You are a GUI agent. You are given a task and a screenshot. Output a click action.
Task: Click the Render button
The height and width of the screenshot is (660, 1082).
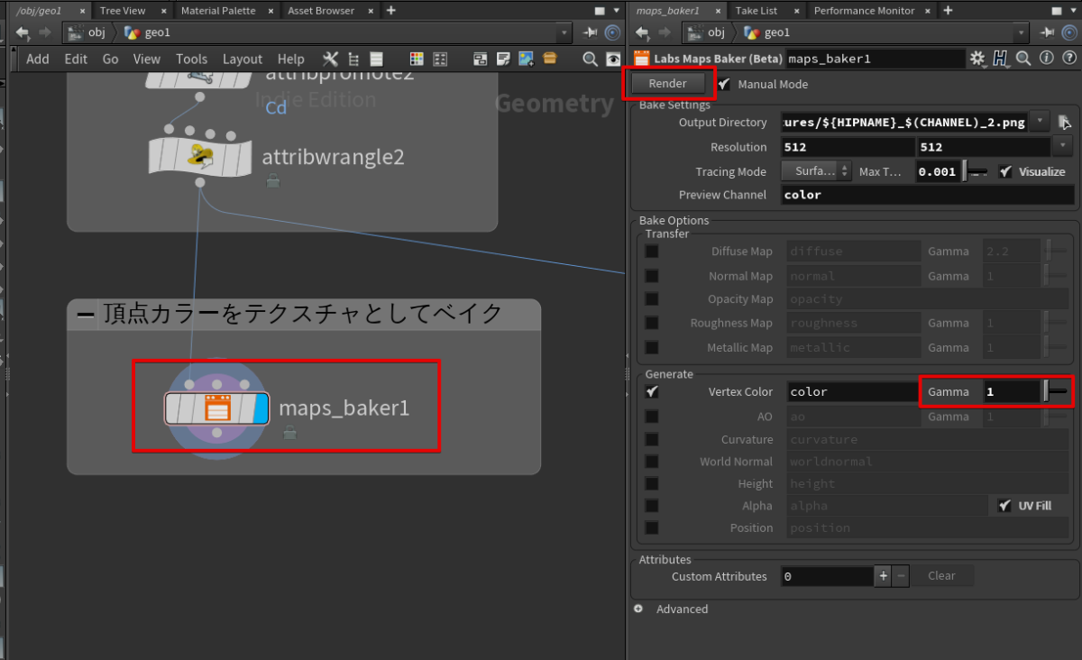pos(669,83)
